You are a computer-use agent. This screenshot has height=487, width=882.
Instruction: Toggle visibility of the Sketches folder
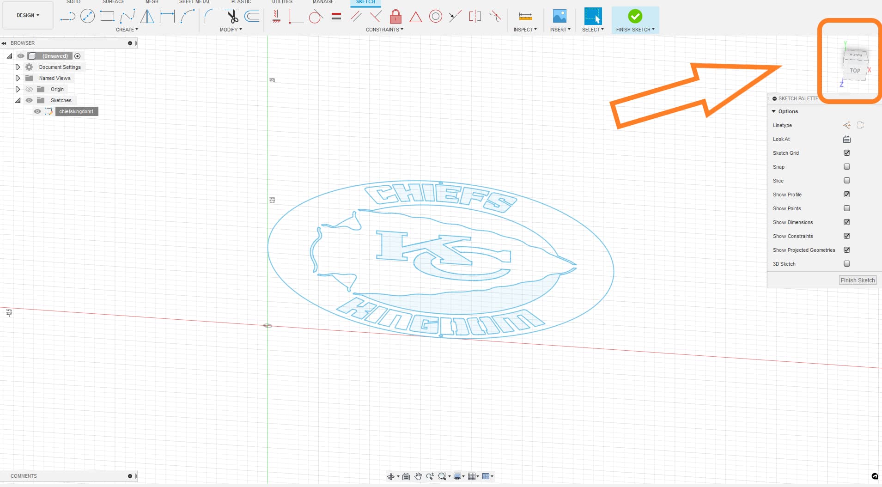[x=29, y=100]
